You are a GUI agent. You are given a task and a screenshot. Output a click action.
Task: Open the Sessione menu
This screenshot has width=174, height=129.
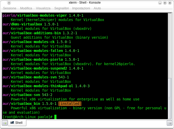point(10,8)
